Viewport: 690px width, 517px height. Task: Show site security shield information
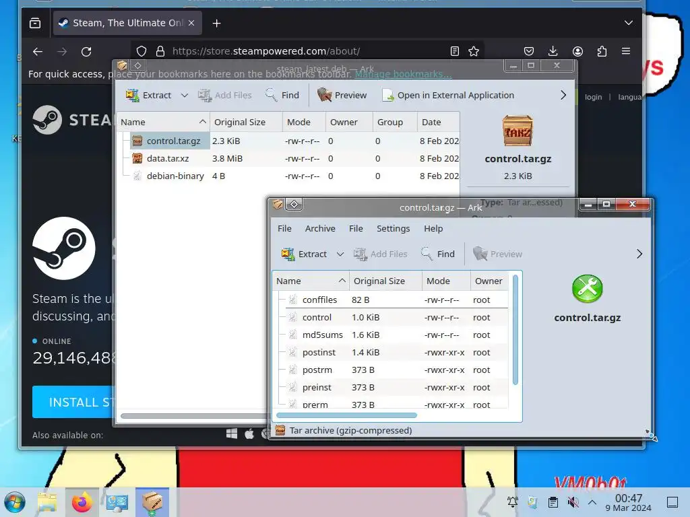pyautogui.click(x=142, y=51)
